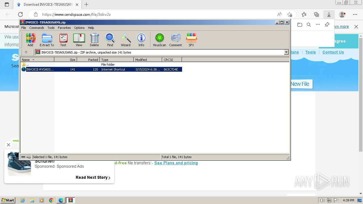
Task: Open the Favorites menu
Action: coord(64,28)
